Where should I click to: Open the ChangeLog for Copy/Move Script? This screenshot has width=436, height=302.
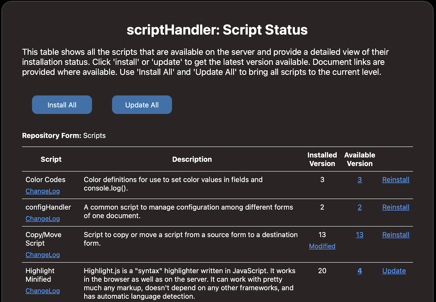coord(43,255)
